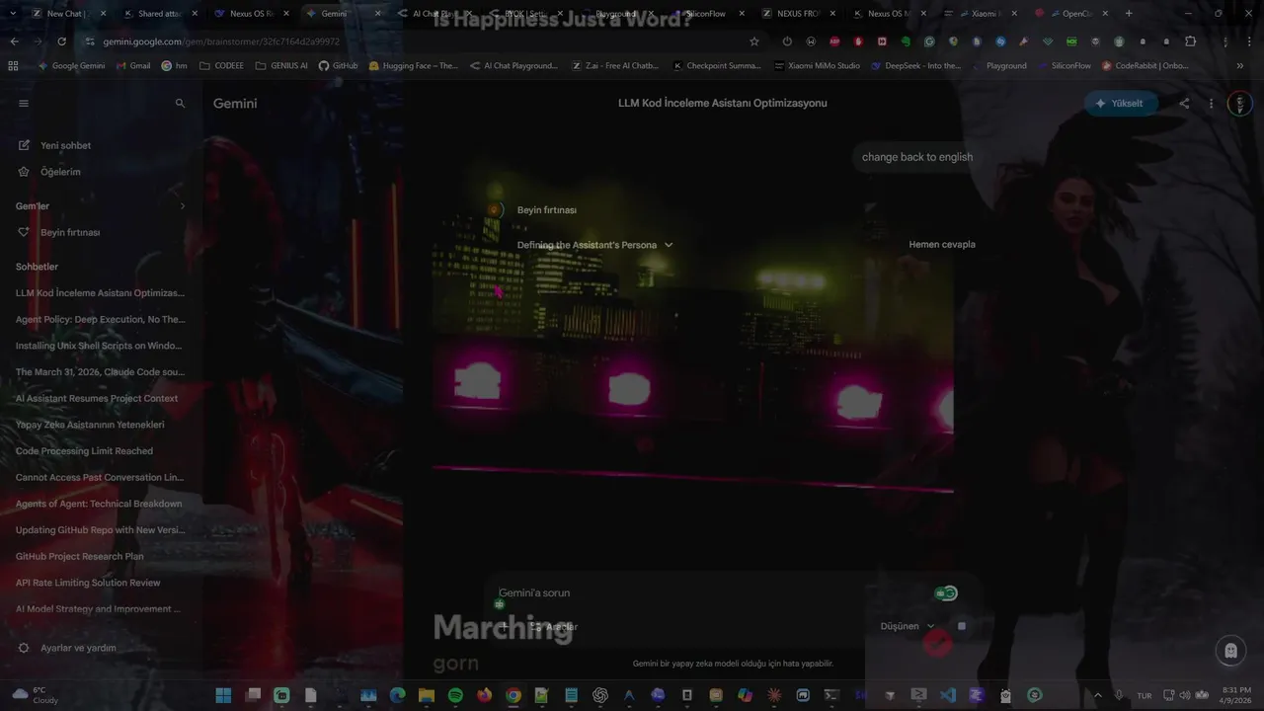Start a new chat via Yeni sohbet
The width and height of the screenshot is (1264, 711).
pyautogui.click(x=65, y=145)
